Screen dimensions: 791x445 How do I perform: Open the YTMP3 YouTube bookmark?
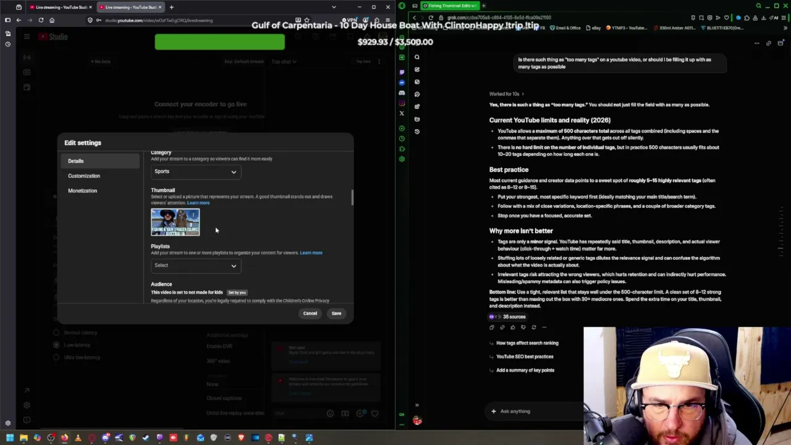[627, 28]
